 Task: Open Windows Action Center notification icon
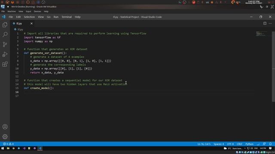[x=270, y=148]
